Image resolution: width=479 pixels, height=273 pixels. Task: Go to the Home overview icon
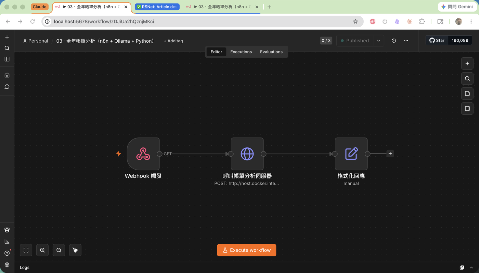coord(7,75)
